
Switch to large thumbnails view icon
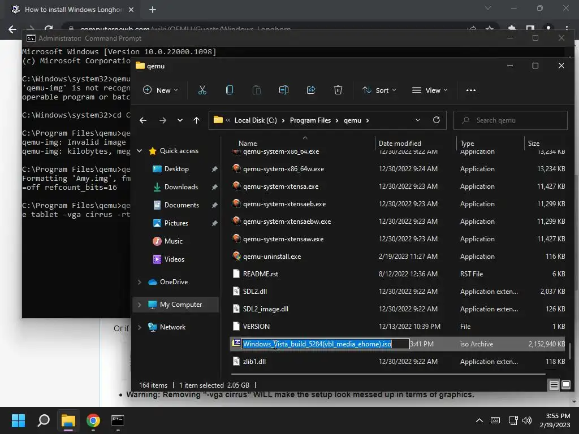565,385
